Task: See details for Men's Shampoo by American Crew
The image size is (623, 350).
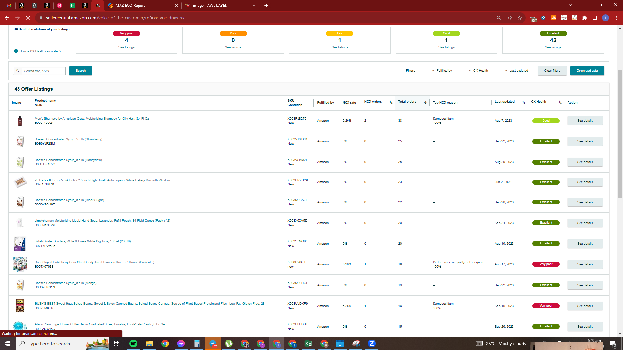Action: (x=585, y=121)
